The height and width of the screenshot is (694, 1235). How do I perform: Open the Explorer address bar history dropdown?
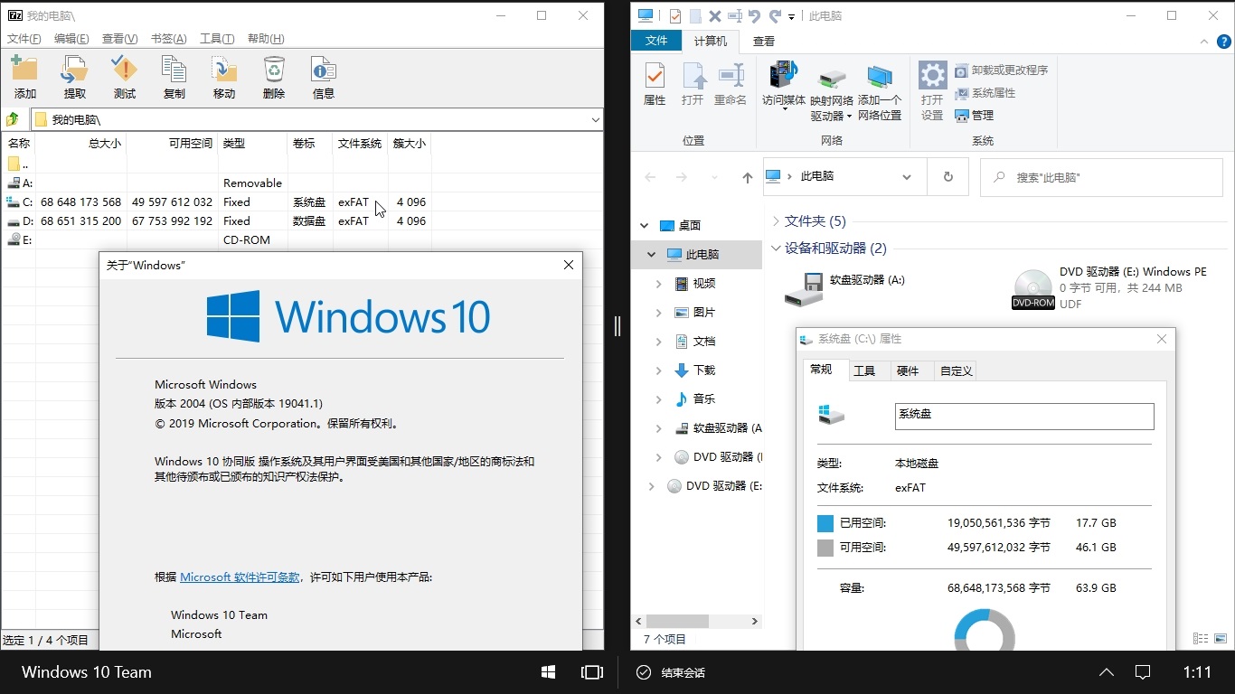coord(907,177)
